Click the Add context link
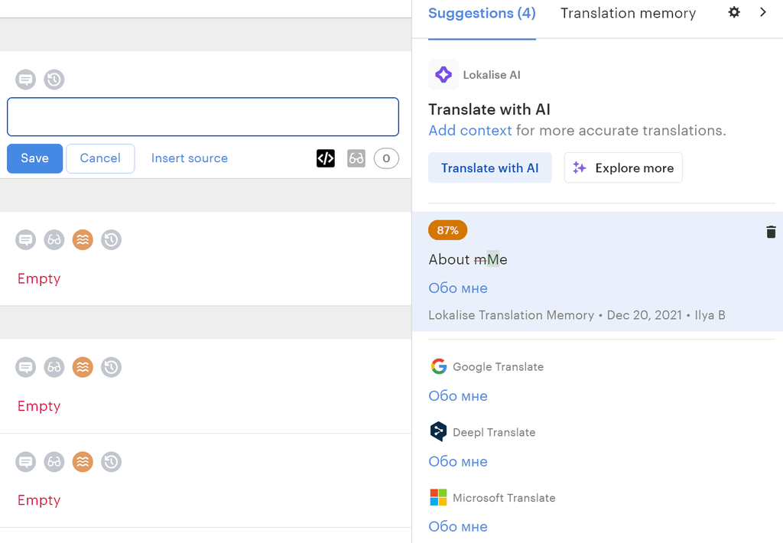This screenshot has height=543, width=783. pyautogui.click(x=469, y=130)
